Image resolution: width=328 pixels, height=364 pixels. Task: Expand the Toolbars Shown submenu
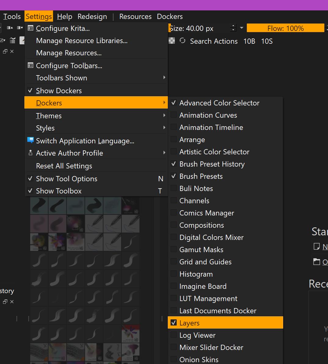coord(96,78)
